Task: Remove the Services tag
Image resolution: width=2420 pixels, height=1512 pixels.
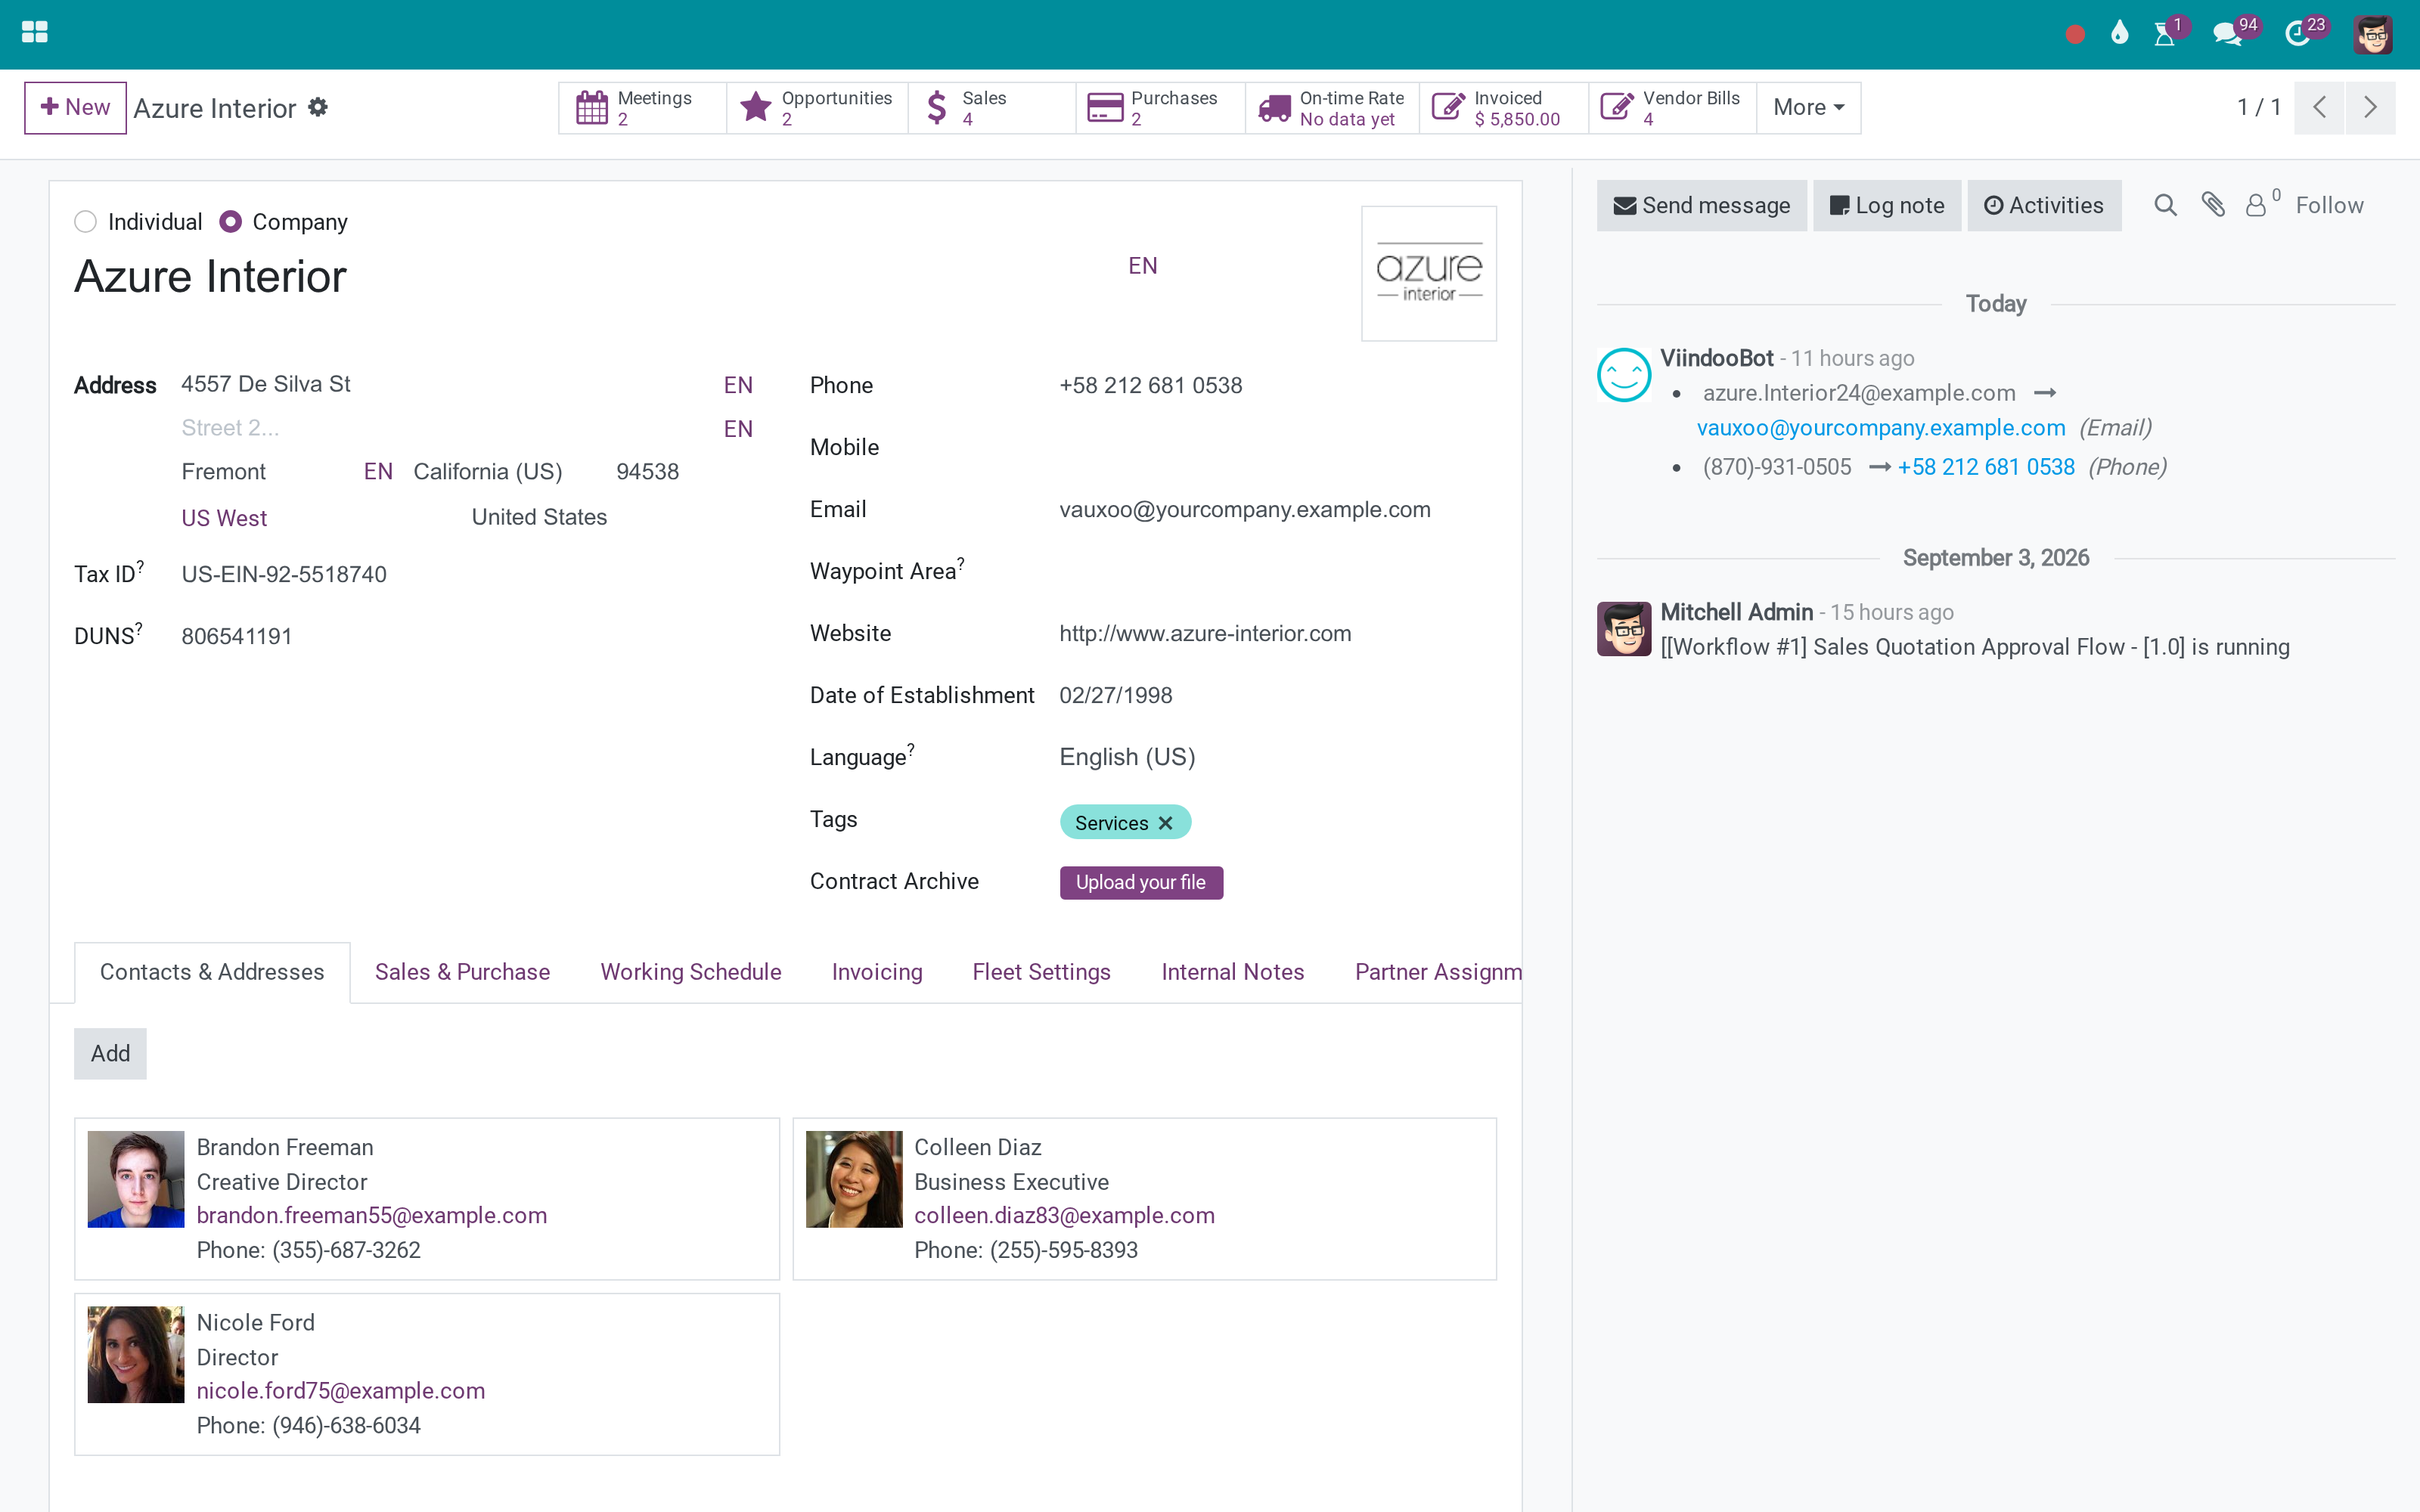Action: (1165, 823)
